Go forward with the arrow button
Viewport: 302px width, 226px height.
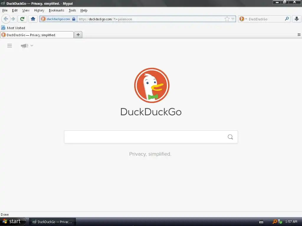coord(13,19)
